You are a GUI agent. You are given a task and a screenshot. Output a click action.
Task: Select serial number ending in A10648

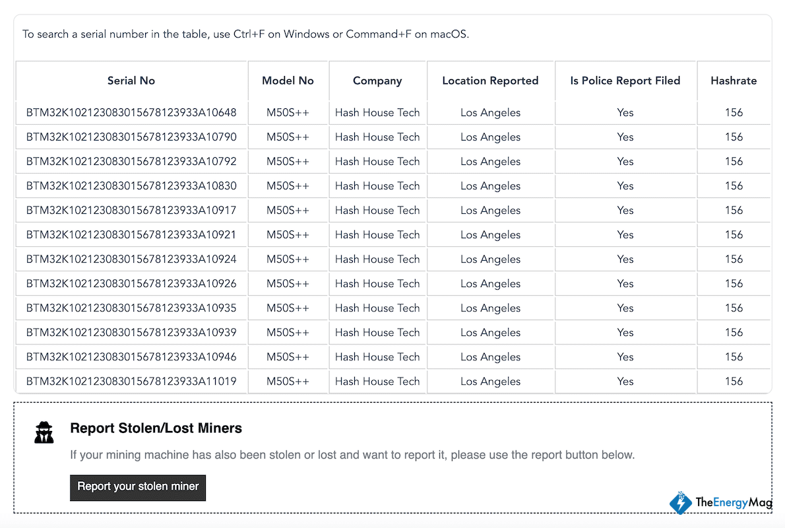[x=131, y=112]
